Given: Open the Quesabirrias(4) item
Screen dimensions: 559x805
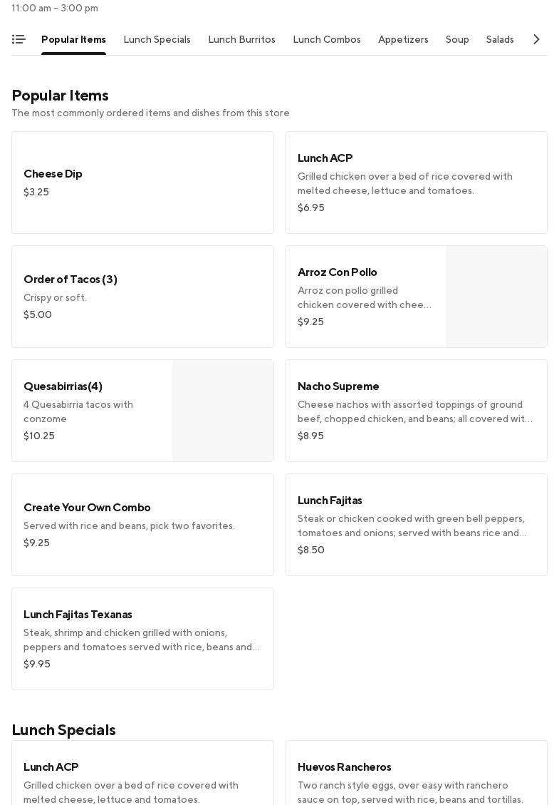Looking at the screenshot, I should (x=91, y=411).
